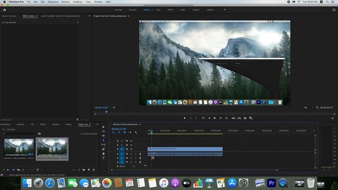
Task: Click Extract button in Program monitor
Action: pos(239,118)
